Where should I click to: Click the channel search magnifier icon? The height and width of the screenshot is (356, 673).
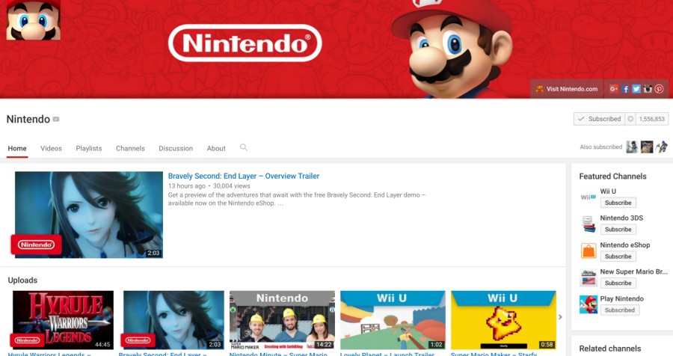click(x=243, y=147)
